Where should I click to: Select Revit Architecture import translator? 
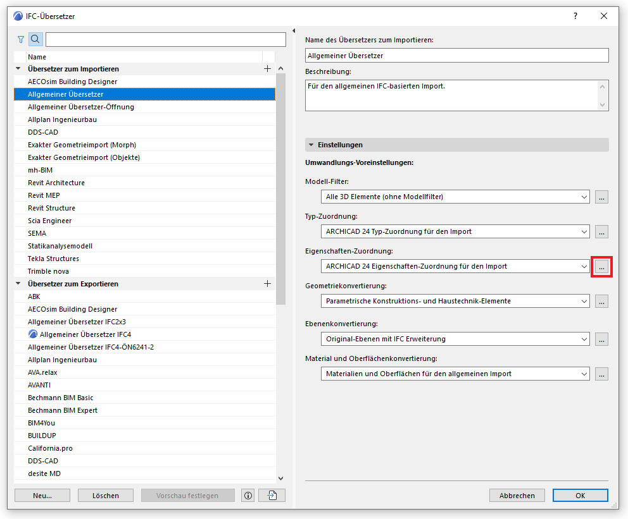point(56,183)
